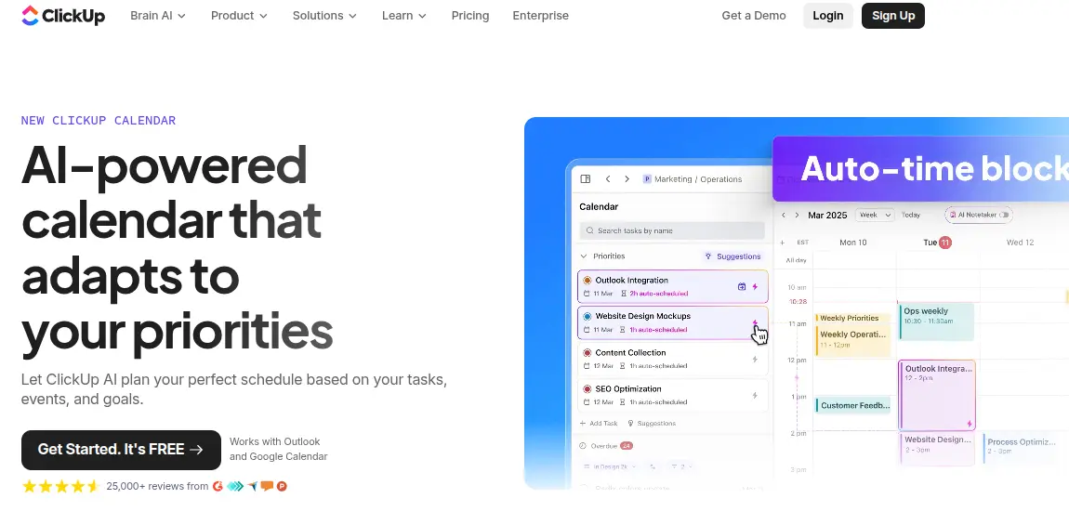Click the Login button
Image resolution: width=1069 pixels, height=525 pixels.
click(827, 16)
